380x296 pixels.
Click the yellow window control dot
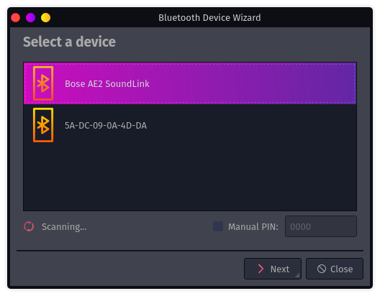45,18
